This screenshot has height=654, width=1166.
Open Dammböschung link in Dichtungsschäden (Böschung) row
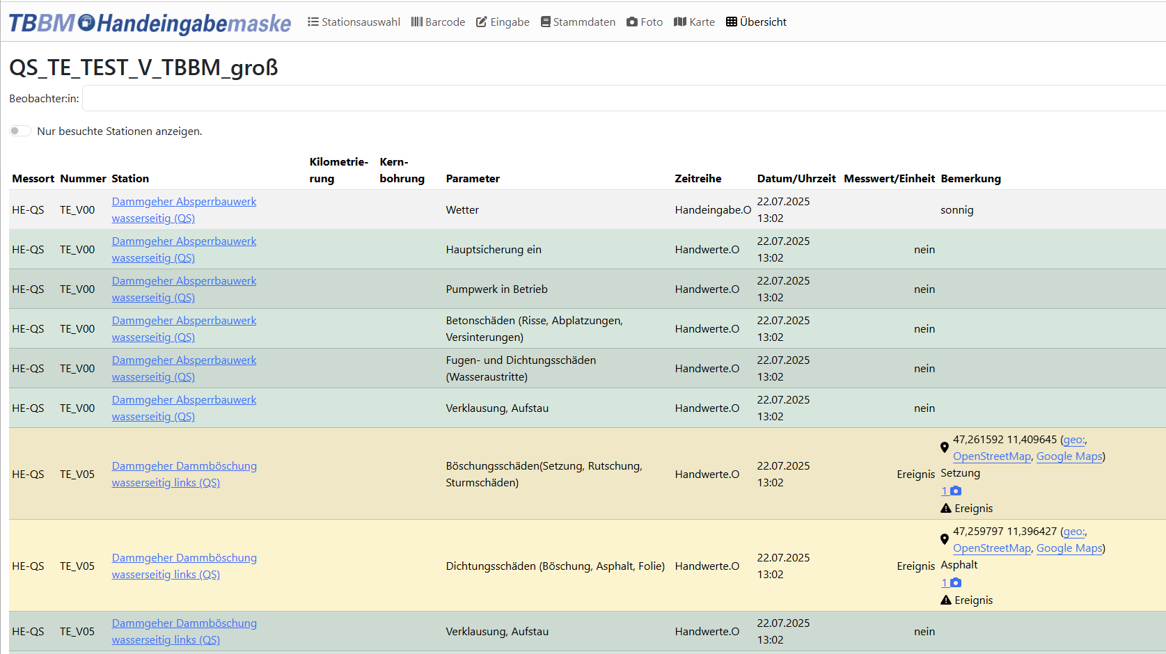[x=184, y=566]
